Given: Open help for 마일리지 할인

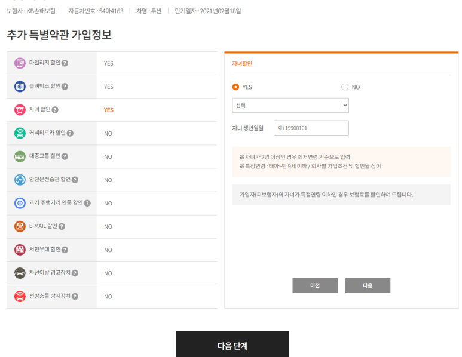Looking at the screenshot, I should [x=65, y=63].
